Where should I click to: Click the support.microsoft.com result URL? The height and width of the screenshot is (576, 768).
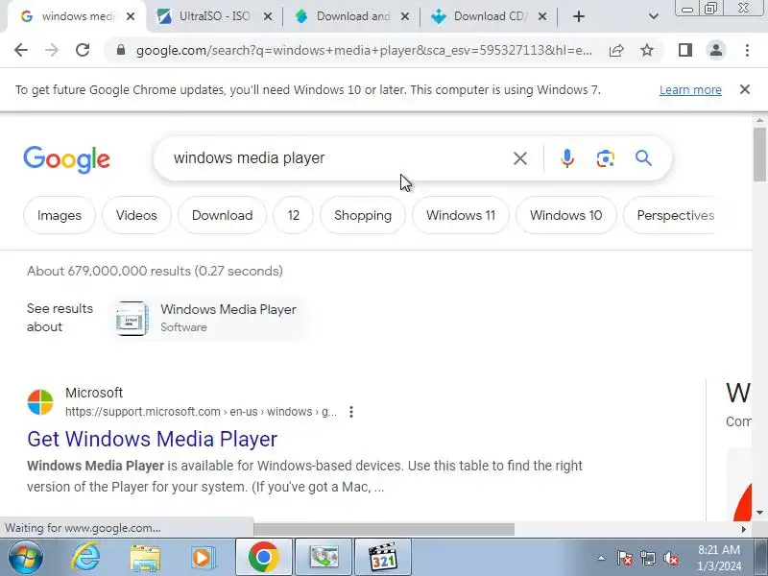pyautogui.click(x=201, y=412)
